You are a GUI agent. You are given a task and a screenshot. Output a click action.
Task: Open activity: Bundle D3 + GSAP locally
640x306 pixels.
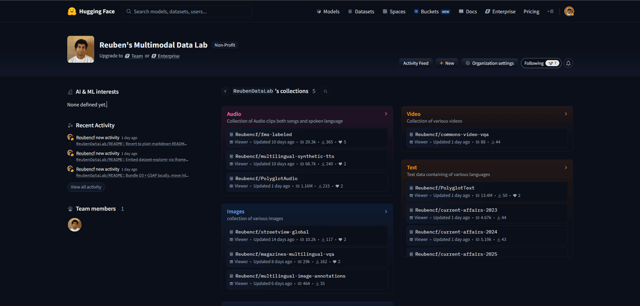131,175
